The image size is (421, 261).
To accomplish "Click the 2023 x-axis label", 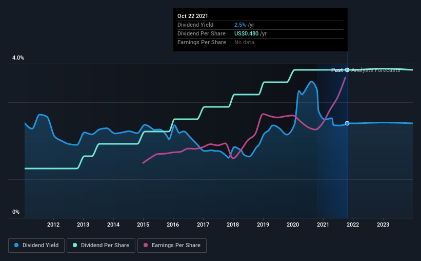I will click(x=383, y=225).
